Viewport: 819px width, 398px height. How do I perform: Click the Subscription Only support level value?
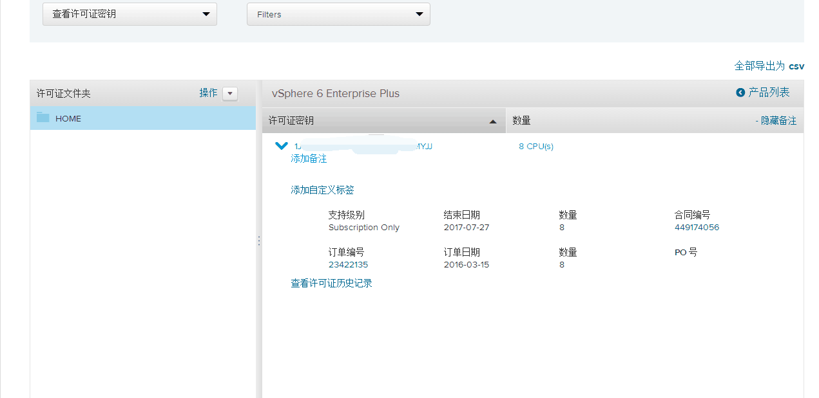[x=364, y=228]
